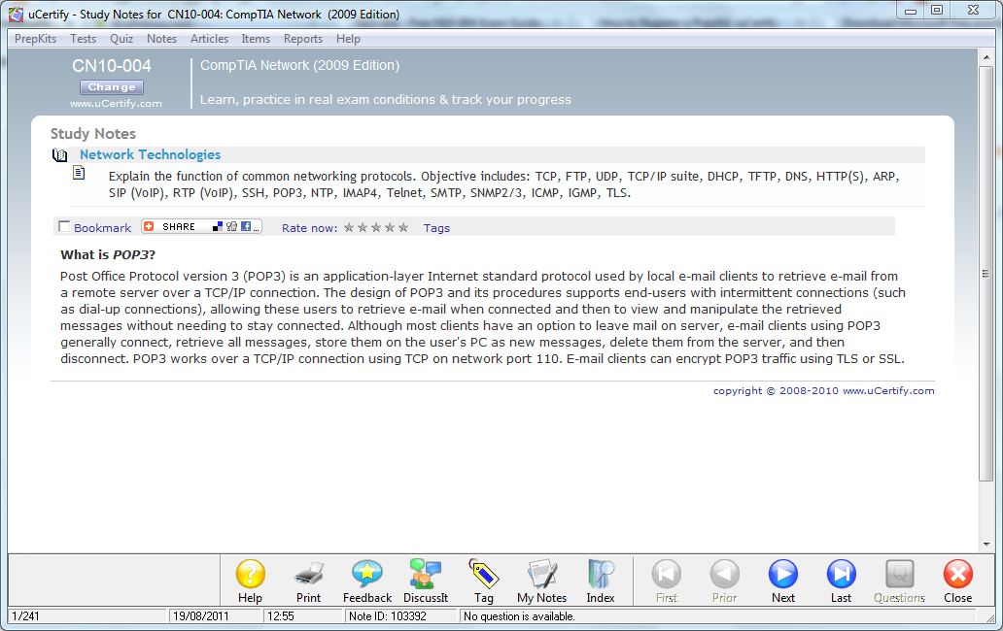This screenshot has width=1003, height=631.
Task: Open the Help menu in menu bar
Action: click(349, 39)
